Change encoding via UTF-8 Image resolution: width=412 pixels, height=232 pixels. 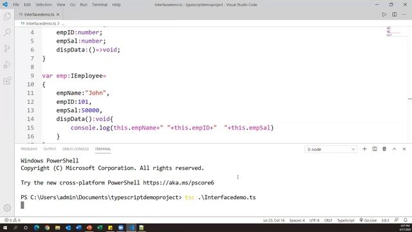pos(314,220)
